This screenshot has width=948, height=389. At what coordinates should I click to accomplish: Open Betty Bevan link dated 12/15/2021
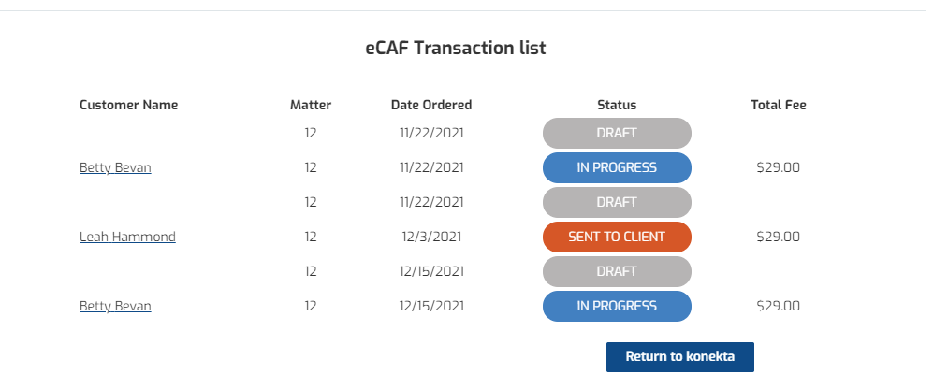point(115,306)
